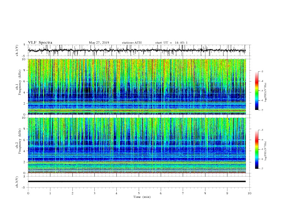Click time axis tick label "6"
281x217 pixels.
tap(161, 193)
